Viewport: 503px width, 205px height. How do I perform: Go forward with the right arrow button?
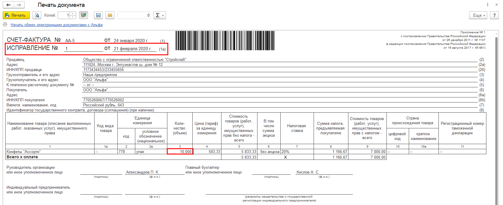pos(19,5)
